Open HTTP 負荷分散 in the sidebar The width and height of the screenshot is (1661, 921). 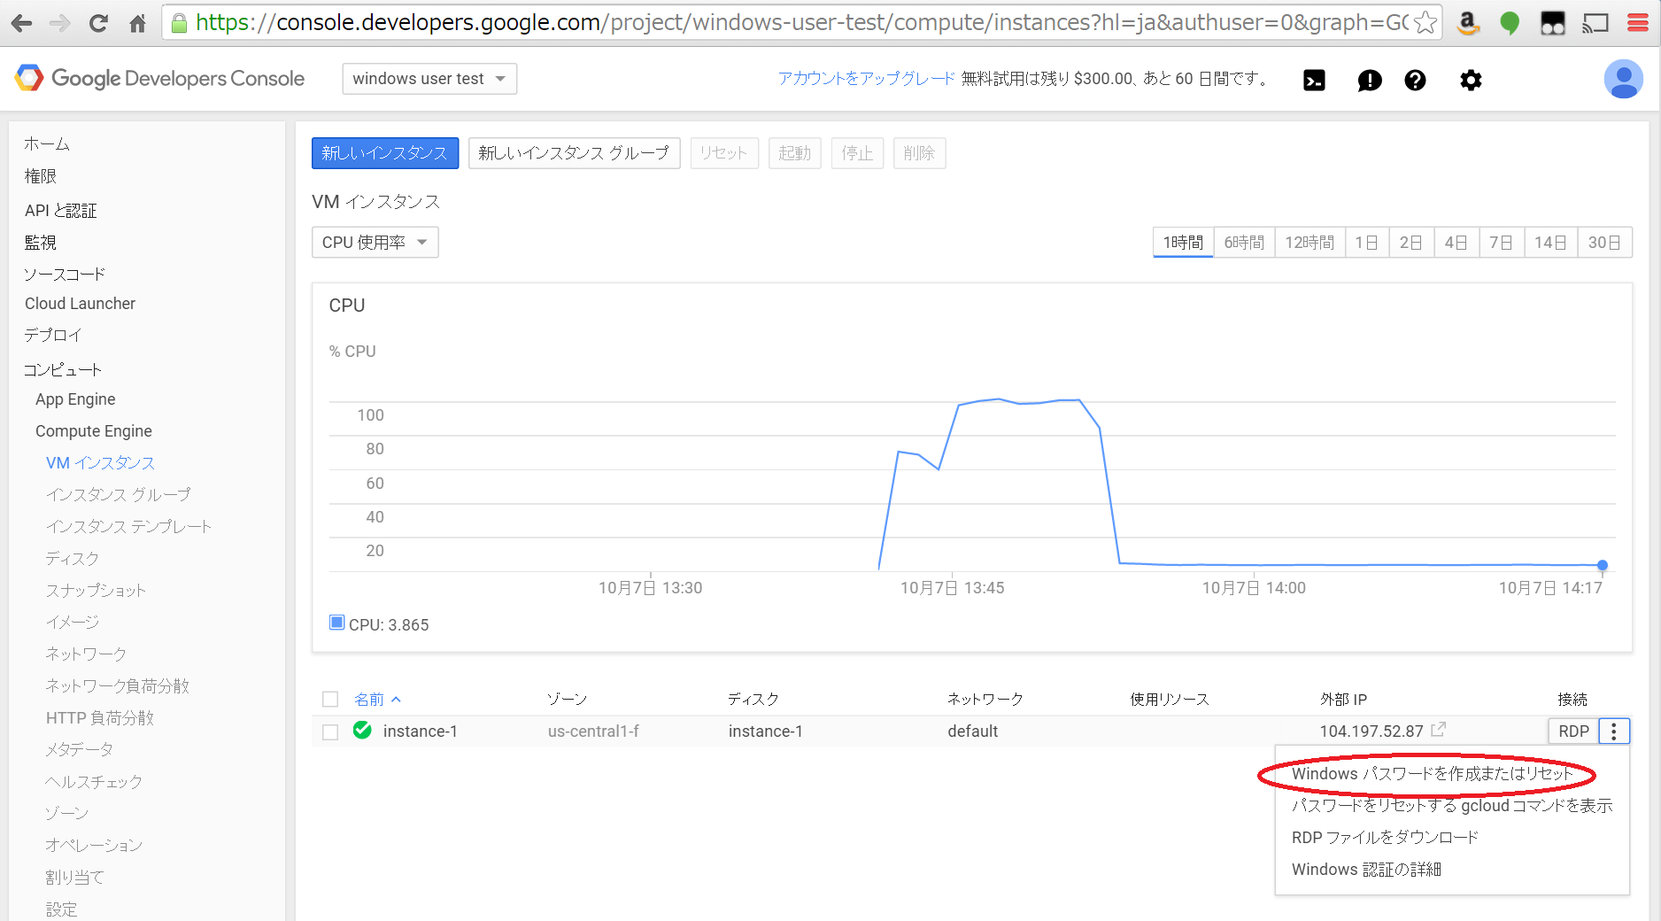tap(100, 718)
